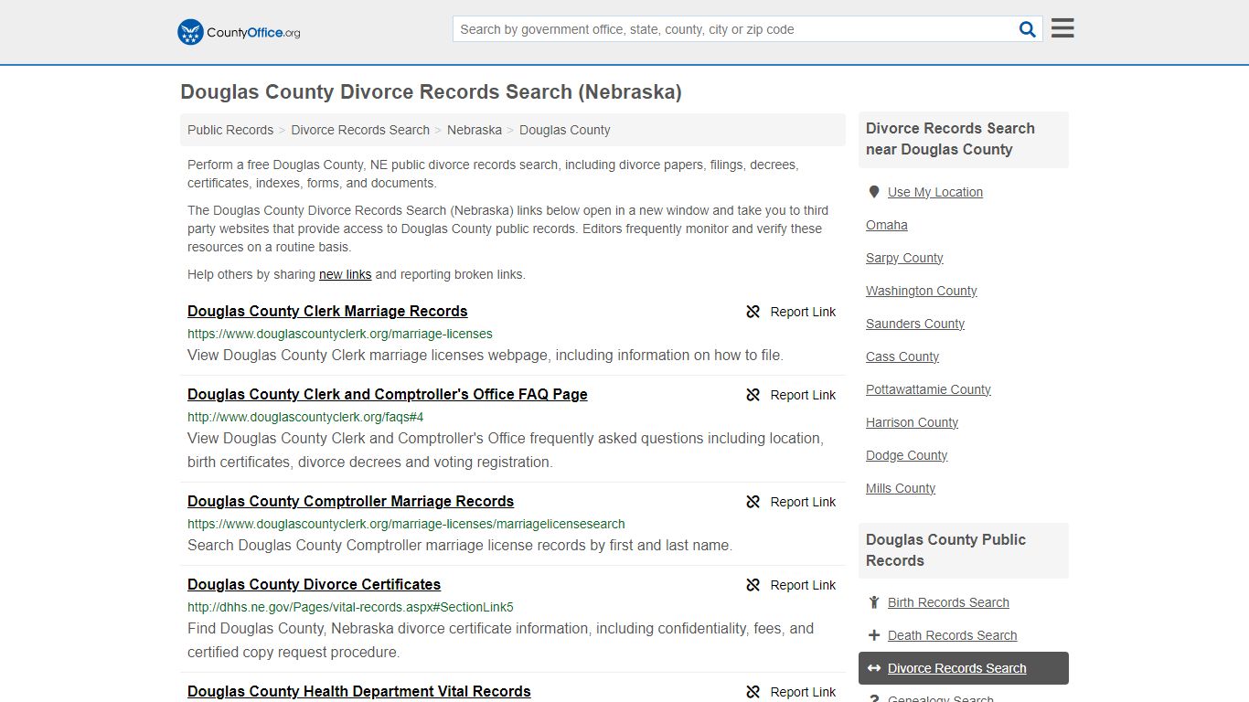Screen dimensions: 1249x702
Task: Click the magnifying glass search icon
Action: click(x=1028, y=29)
